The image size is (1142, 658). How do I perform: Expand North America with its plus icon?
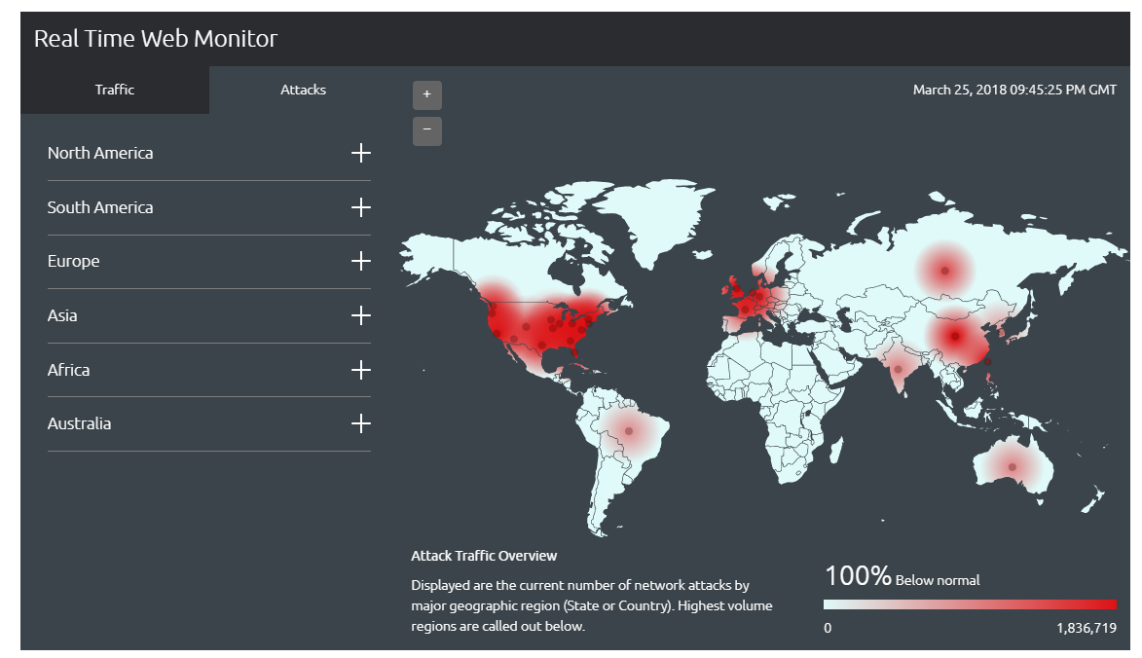tap(361, 153)
